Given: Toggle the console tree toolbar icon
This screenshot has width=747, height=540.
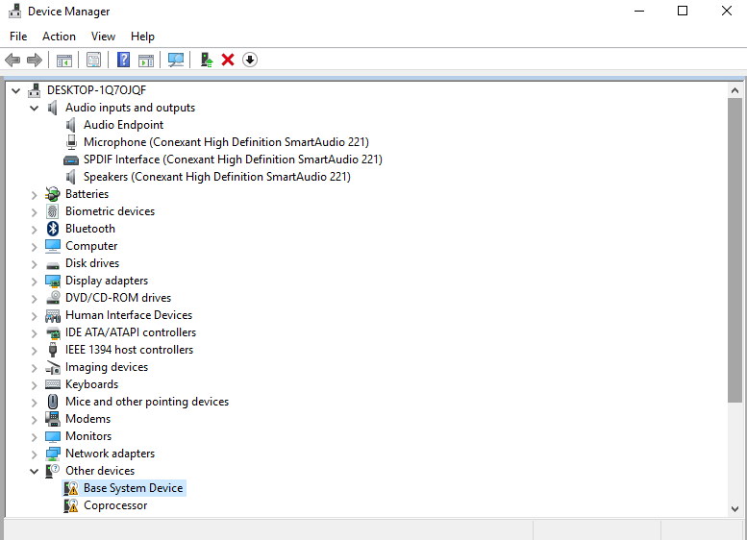Looking at the screenshot, I should (63, 60).
